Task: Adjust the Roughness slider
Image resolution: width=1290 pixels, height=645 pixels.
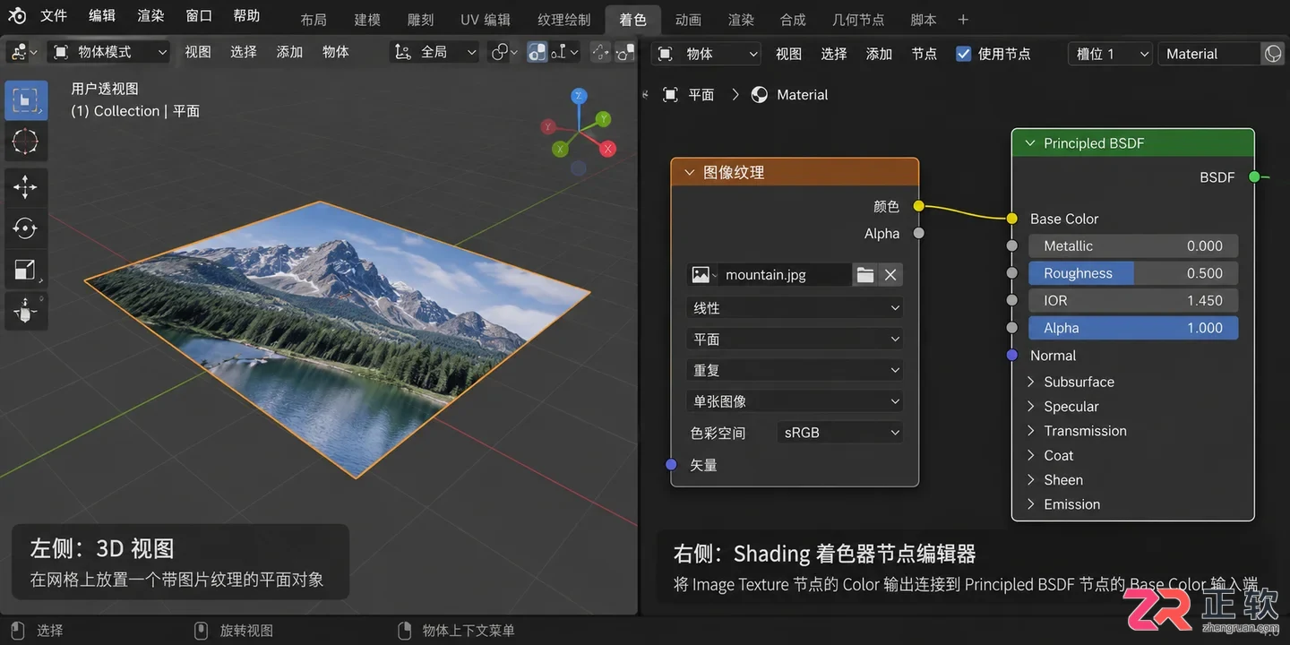Action: [1133, 273]
